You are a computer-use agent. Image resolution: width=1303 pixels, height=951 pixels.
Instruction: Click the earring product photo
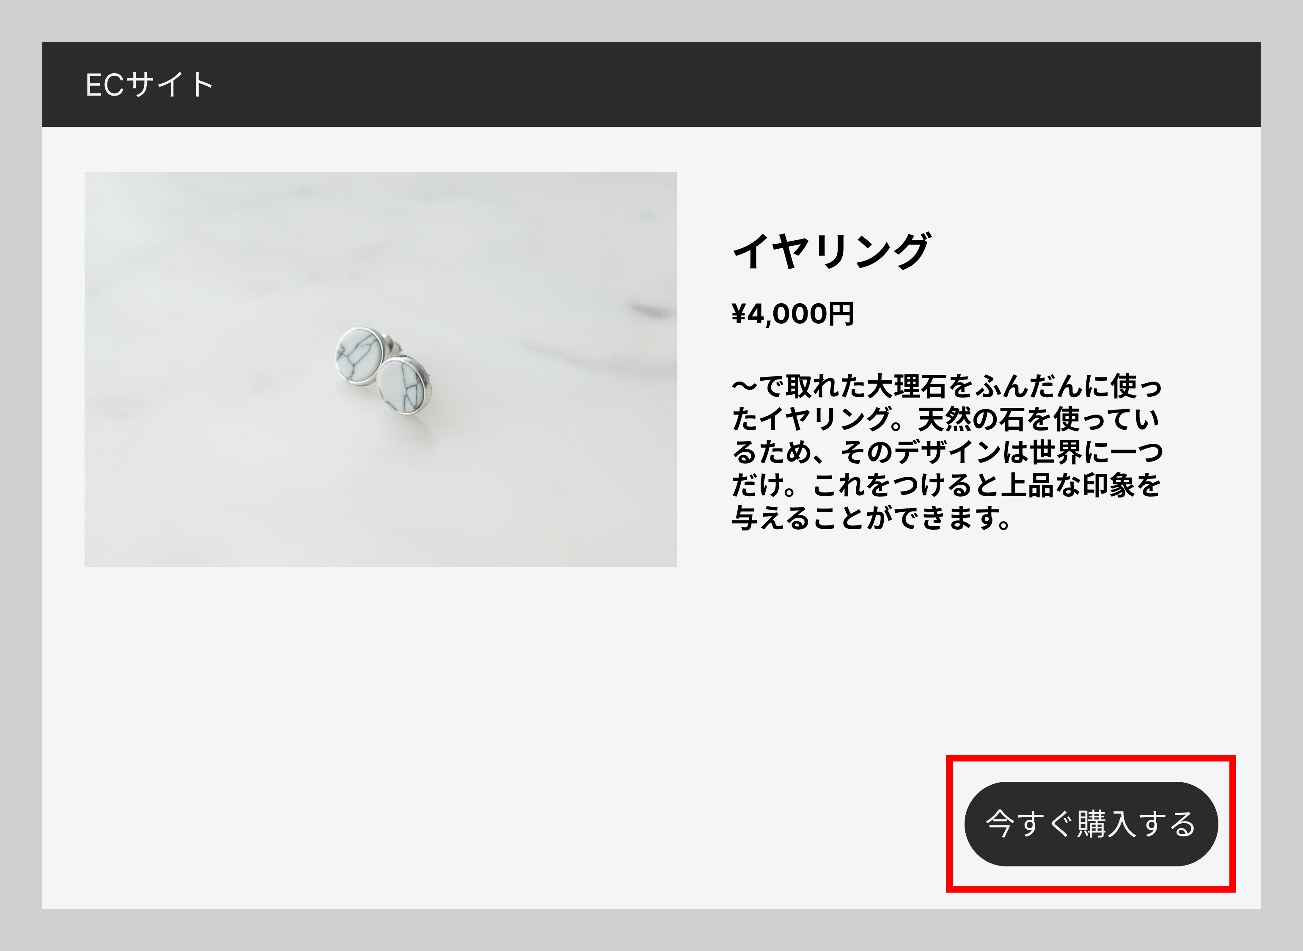click(380, 369)
